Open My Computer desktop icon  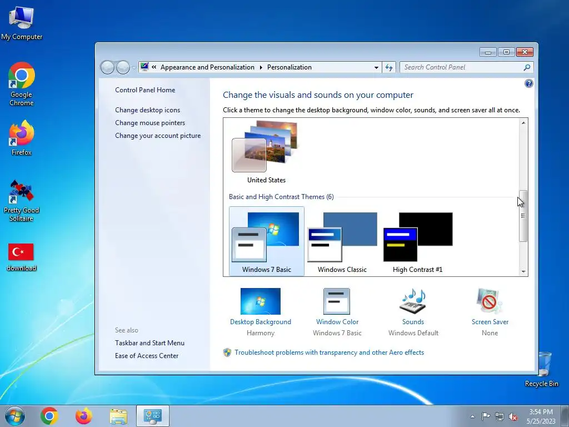point(22,23)
